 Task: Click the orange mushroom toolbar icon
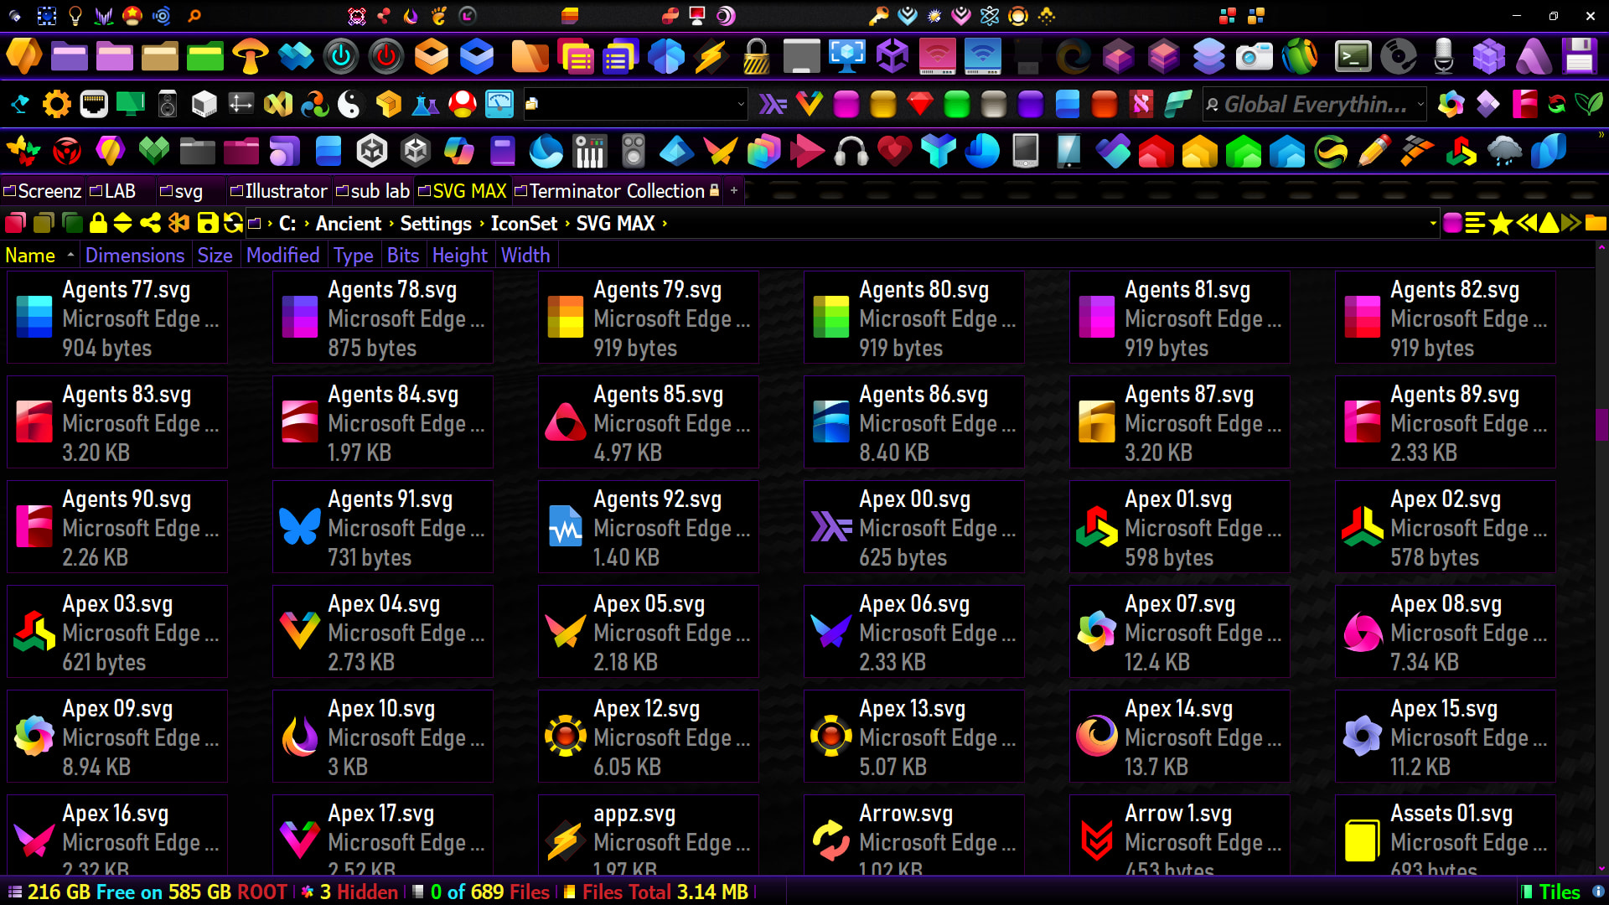tap(251, 57)
